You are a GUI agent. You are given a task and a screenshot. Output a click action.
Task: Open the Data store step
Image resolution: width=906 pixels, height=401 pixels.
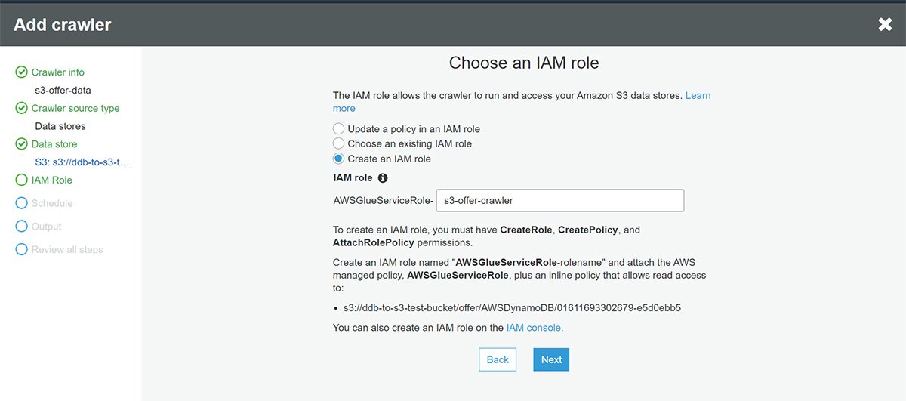[54, 144]
